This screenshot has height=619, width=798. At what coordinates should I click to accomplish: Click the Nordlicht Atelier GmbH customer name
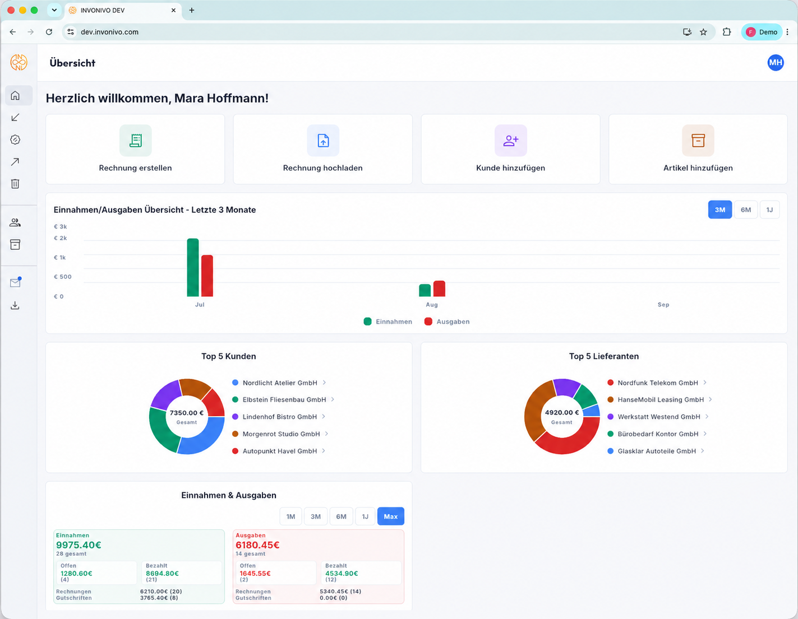click(280, 383)
